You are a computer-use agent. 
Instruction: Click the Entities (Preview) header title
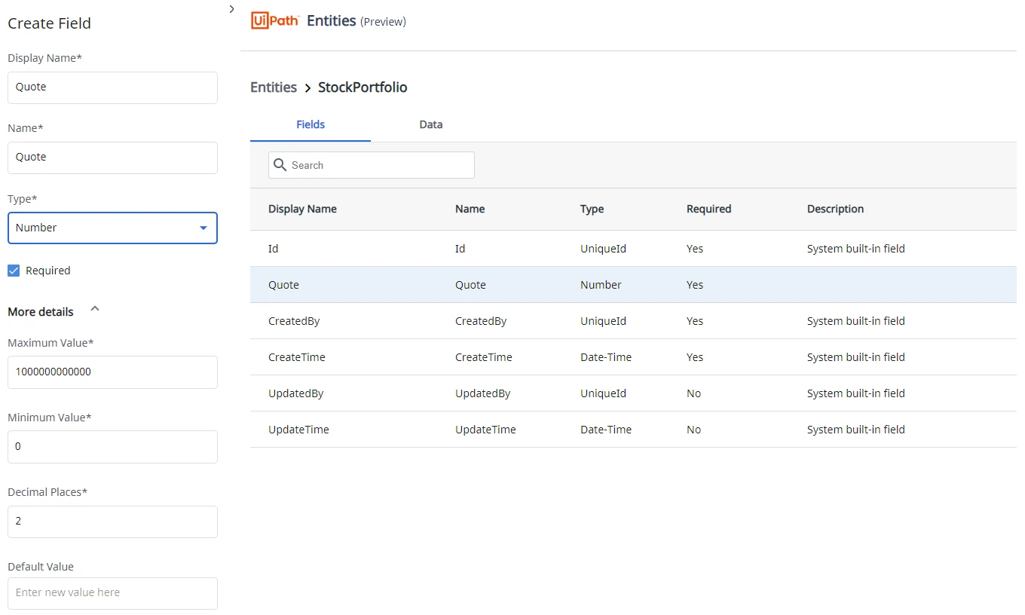(356, 21)
